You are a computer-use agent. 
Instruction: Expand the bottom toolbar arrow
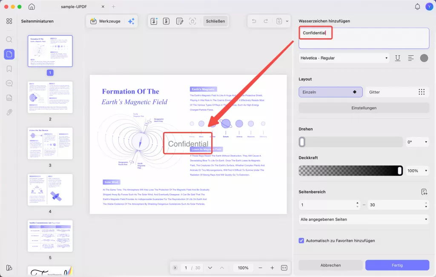pyautogui.click(x=175, y=268)
